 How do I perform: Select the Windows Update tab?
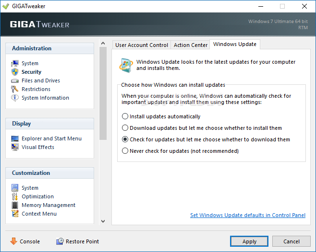point(235,44)
